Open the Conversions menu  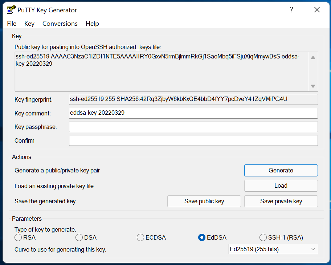[x=60, y=24]
